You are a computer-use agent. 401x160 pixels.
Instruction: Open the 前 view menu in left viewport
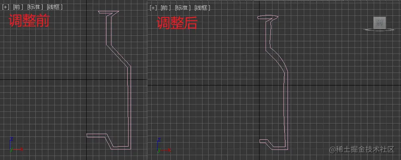coord(18,7)
